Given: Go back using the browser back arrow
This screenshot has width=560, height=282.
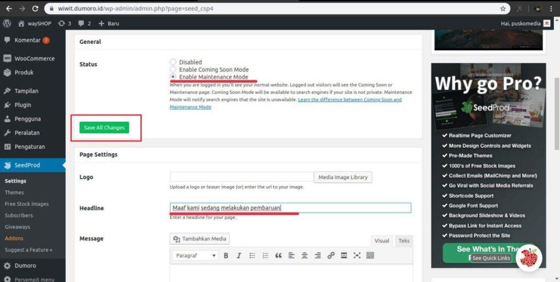Looking at the screenshot, I should coord(9,8).
